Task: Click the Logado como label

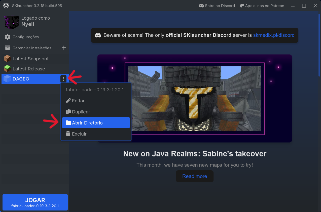Action: (x=35, y=18)
